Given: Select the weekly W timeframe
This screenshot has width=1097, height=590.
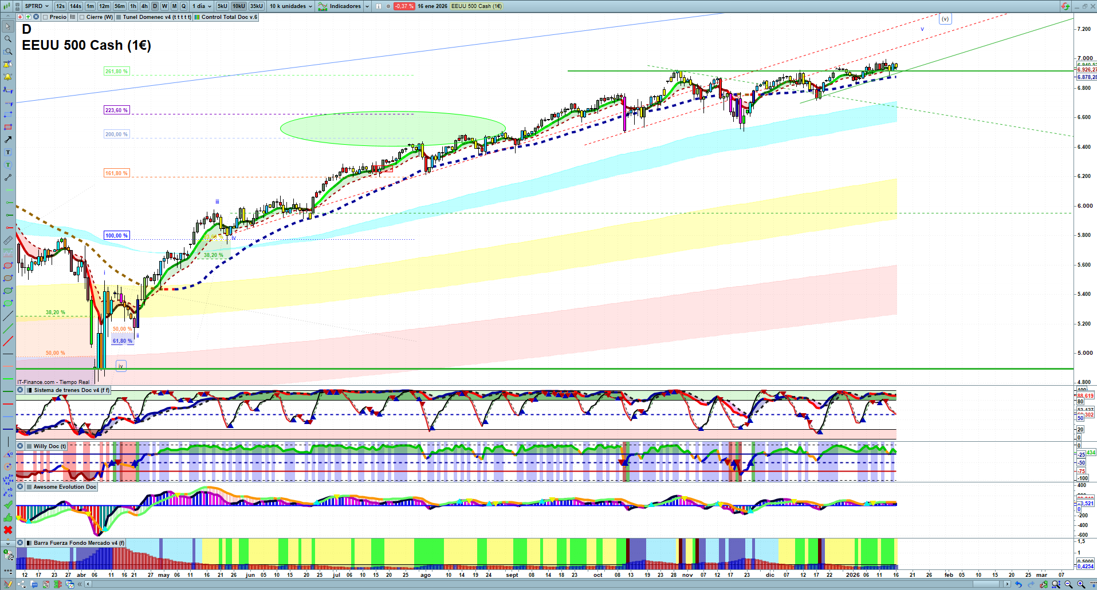Looking at the screenshot, I should click(164, 6).
